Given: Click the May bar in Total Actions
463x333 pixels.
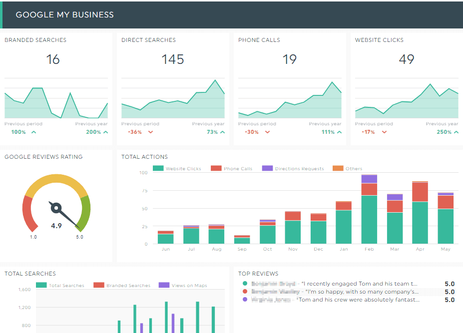Looking at the screenshot, I should point(446,218).
